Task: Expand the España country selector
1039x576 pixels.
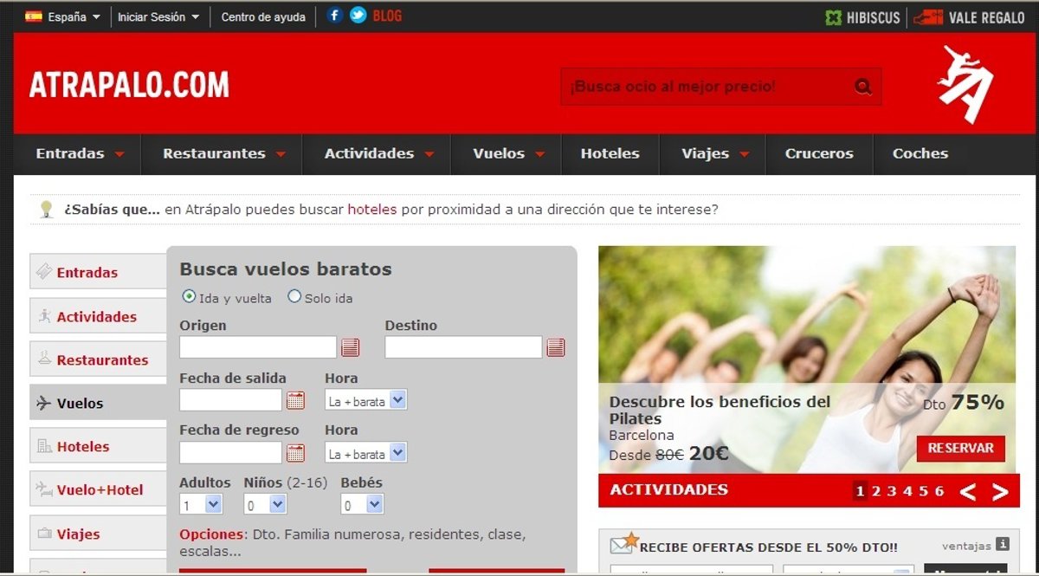Action: click(63, 16)
